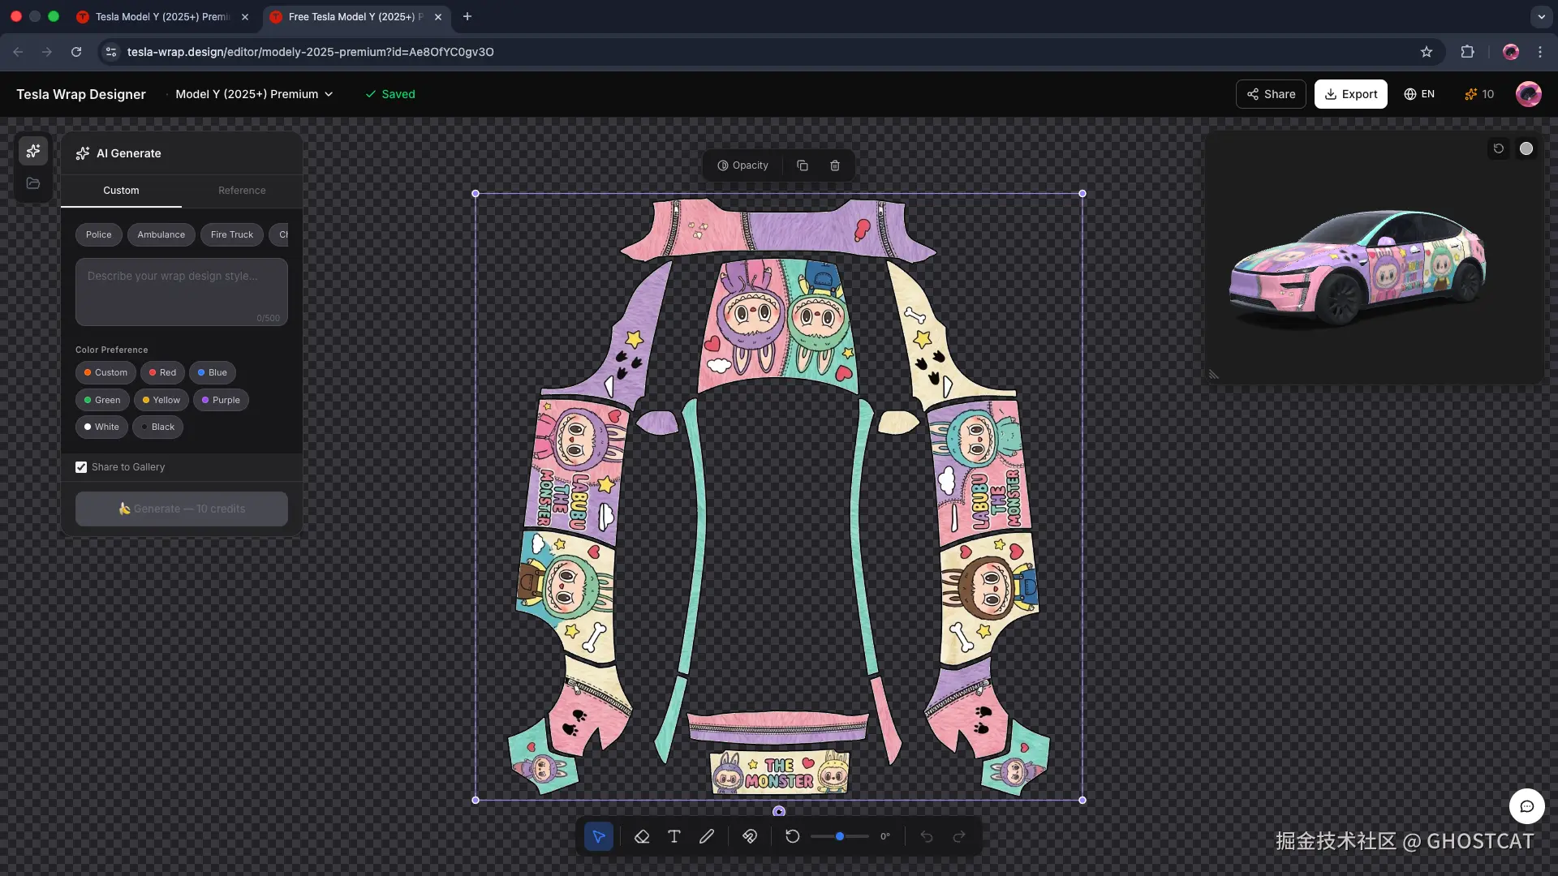The width and height of the screenshot is (1558, 876).
Task: Click the wrap design description text box
Action: pos(182,292)
